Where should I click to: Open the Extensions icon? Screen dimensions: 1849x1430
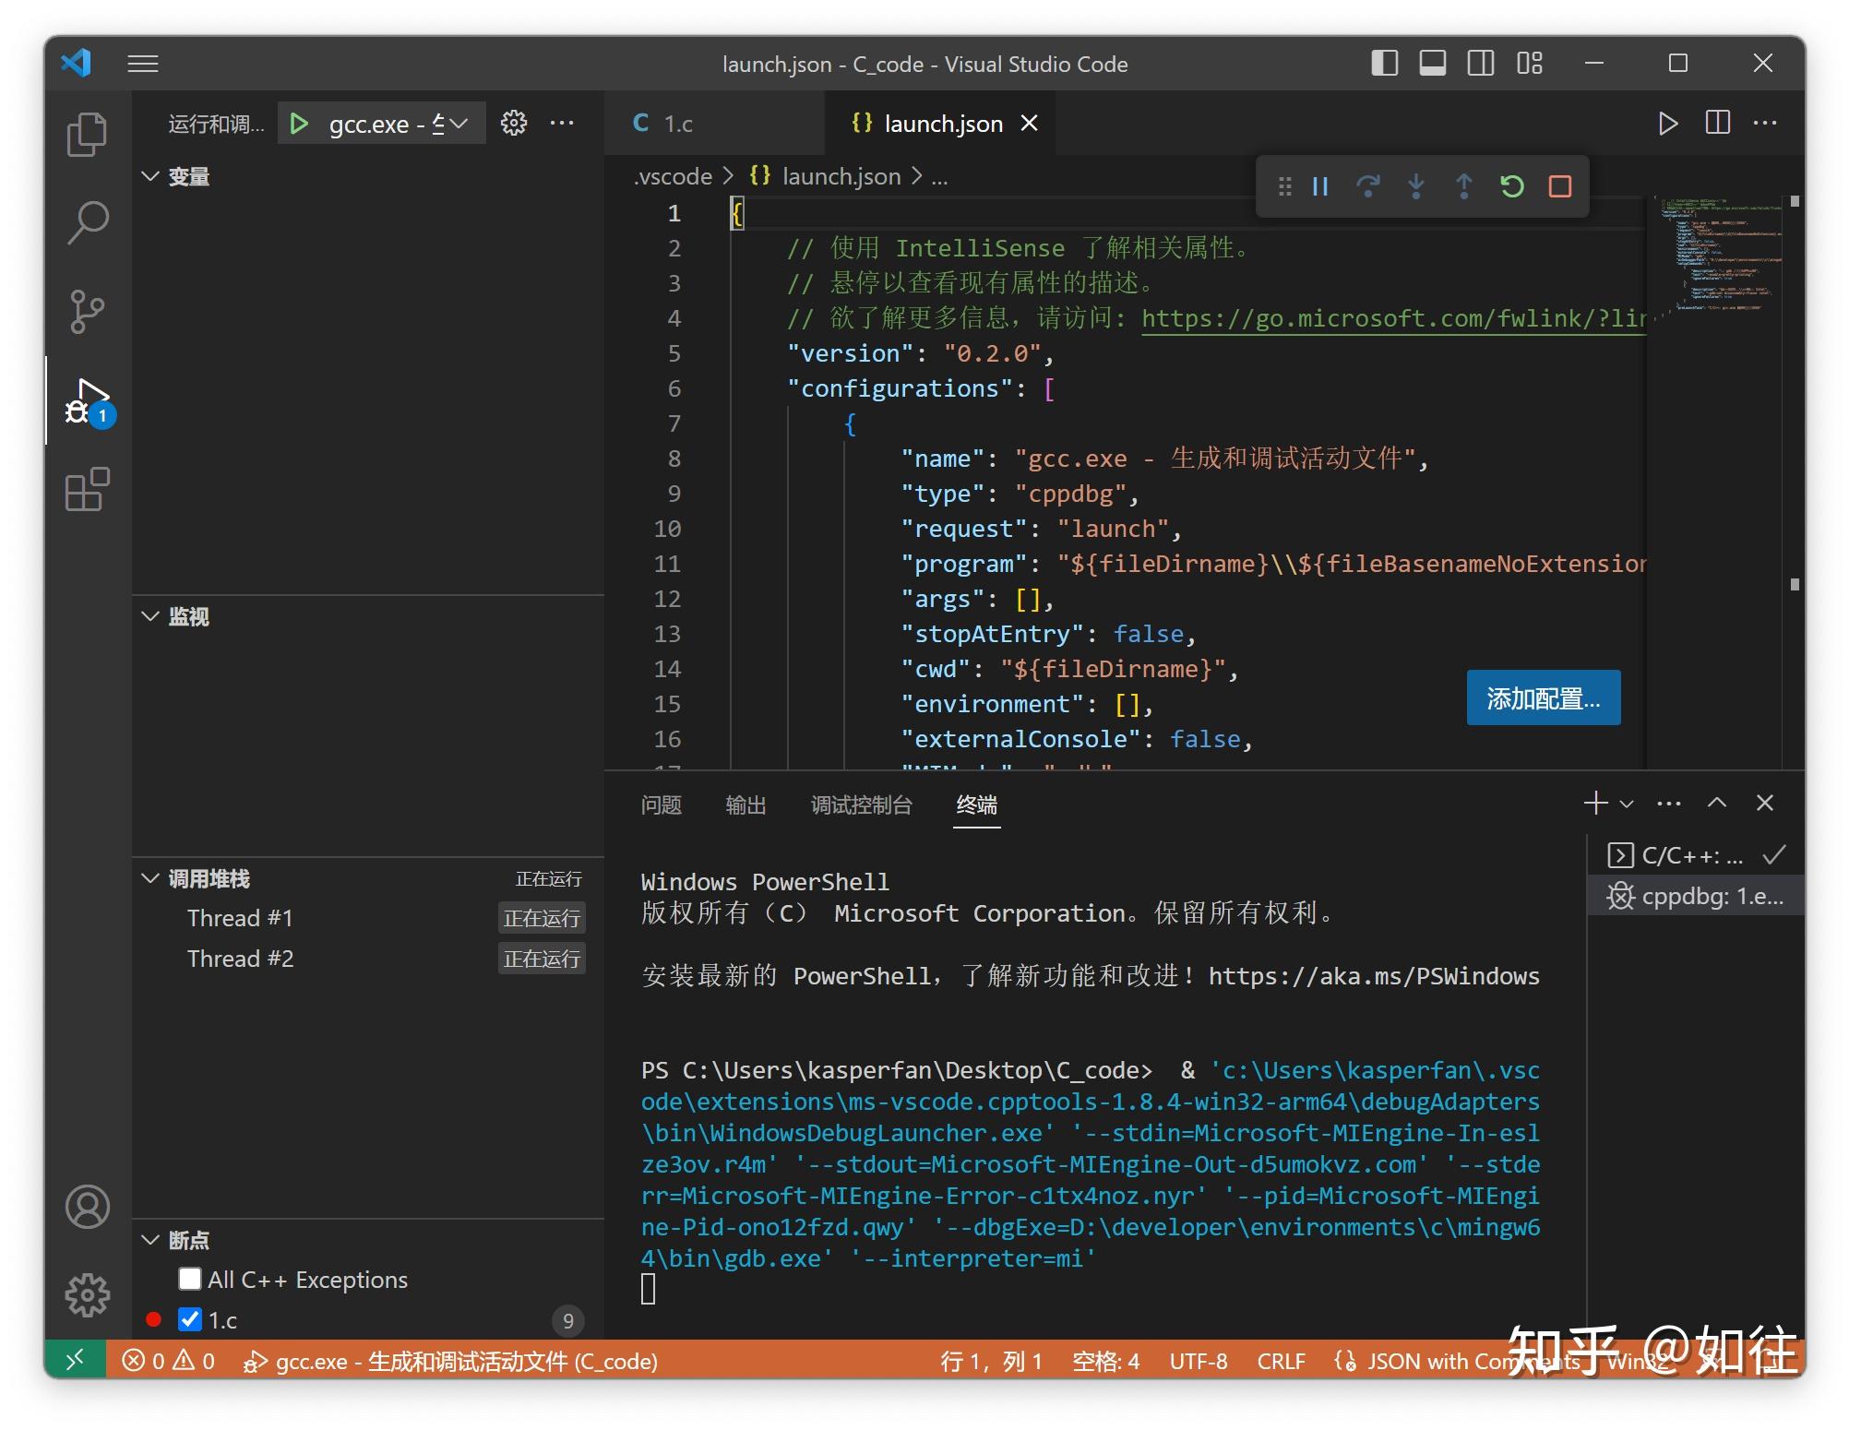pos(88,491)
